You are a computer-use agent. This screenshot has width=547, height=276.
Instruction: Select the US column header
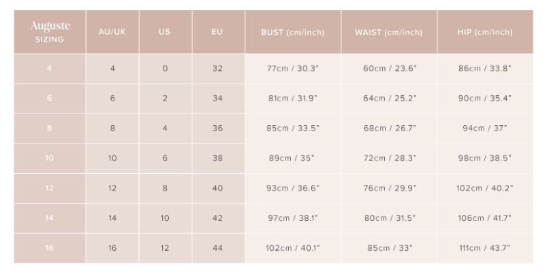tap(166, 32)
